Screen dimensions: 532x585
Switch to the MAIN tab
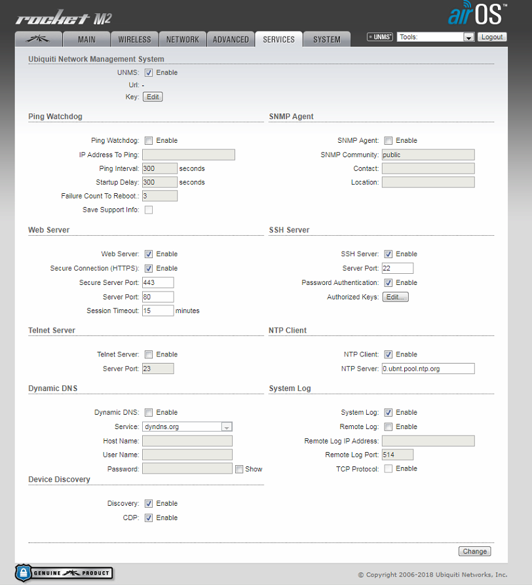[x=86, y=39]
